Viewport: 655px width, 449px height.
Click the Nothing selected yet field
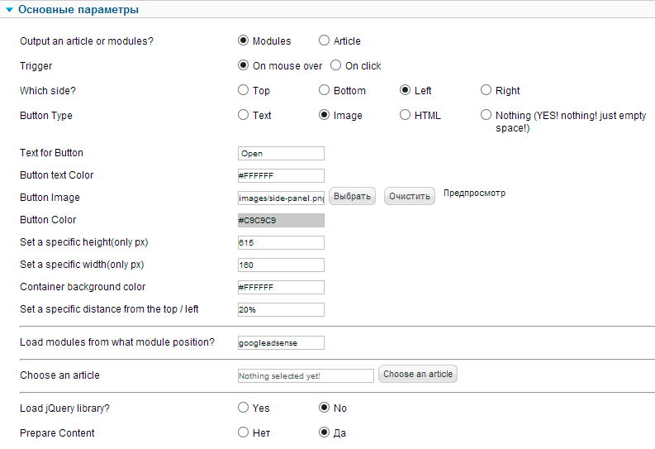click(306, 376)
